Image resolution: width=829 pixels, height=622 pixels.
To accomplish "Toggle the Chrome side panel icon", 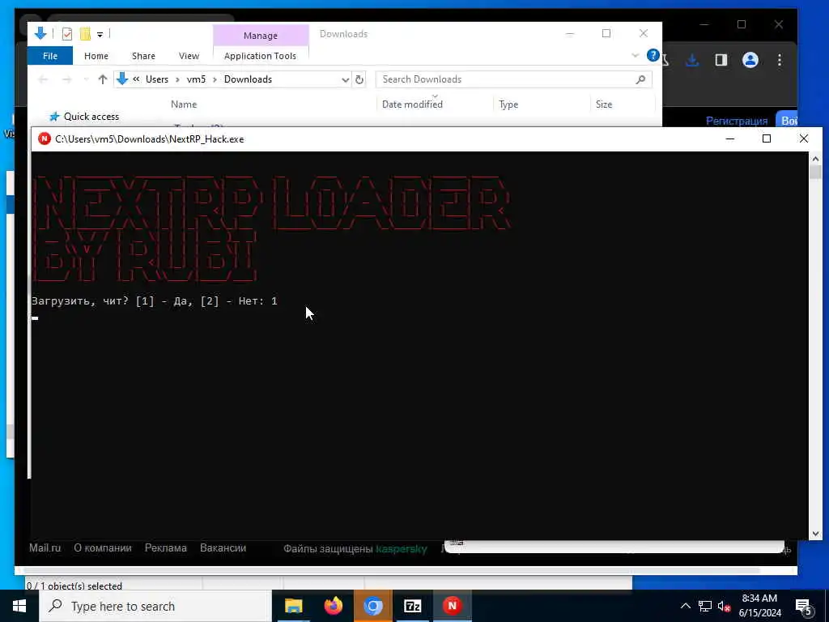I will pos(721,60).
